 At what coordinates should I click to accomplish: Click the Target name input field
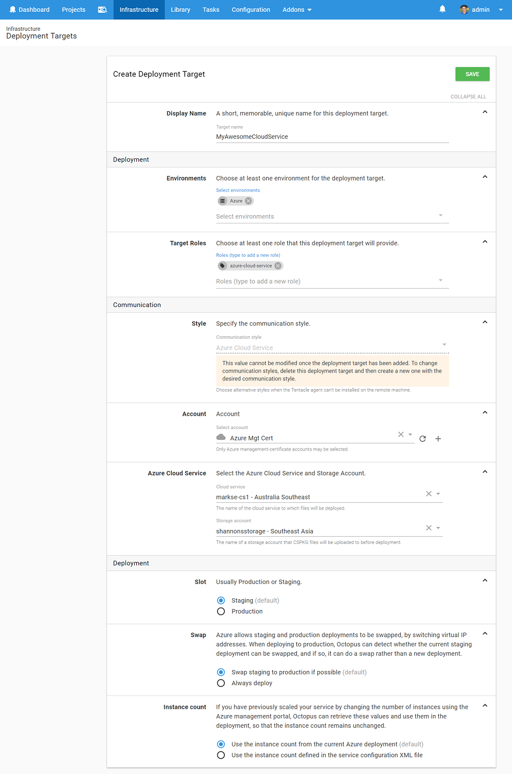coord(332,137)
